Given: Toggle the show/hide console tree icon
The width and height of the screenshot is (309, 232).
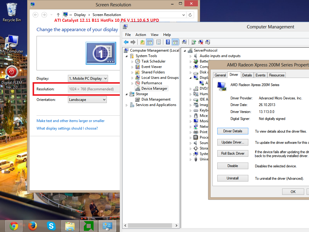Looking at the screenshot, I should (150, 42).
